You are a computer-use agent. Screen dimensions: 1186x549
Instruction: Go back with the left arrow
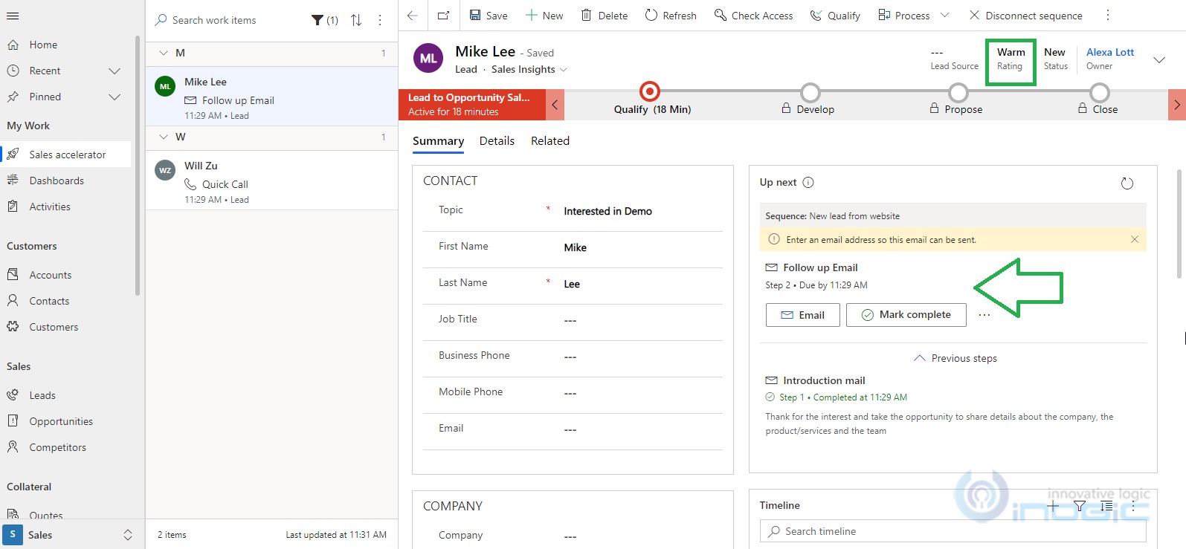(413, 16)
